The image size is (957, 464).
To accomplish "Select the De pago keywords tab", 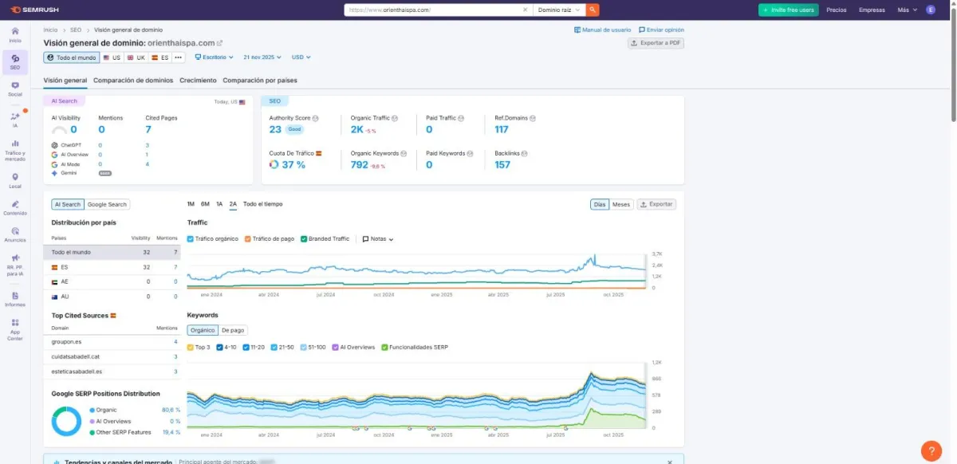I will click(x=233, y=330).
